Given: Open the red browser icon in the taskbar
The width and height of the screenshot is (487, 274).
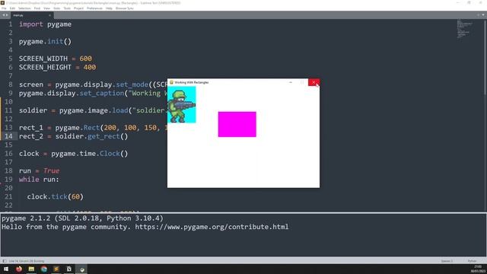Looking at the screenshot, I should click(x=19, y=269).
